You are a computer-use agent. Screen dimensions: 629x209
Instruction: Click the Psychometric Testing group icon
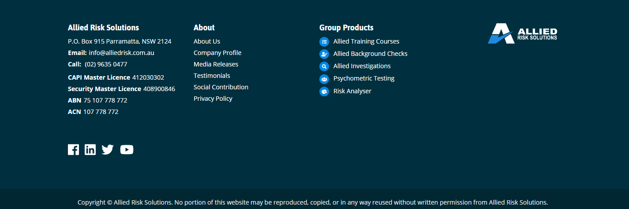(x=324, y=79)
